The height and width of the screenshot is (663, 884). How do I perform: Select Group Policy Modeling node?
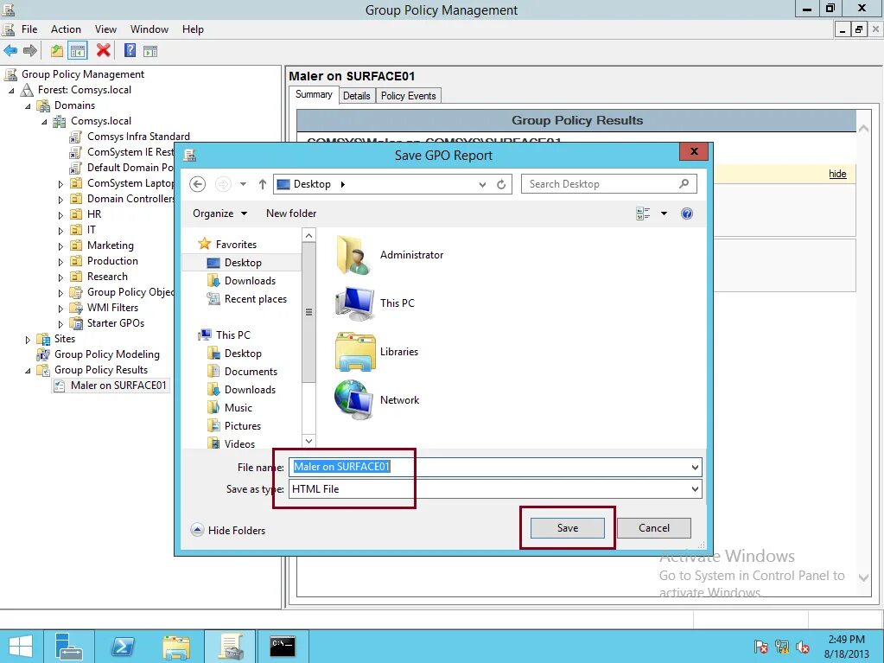106,354
